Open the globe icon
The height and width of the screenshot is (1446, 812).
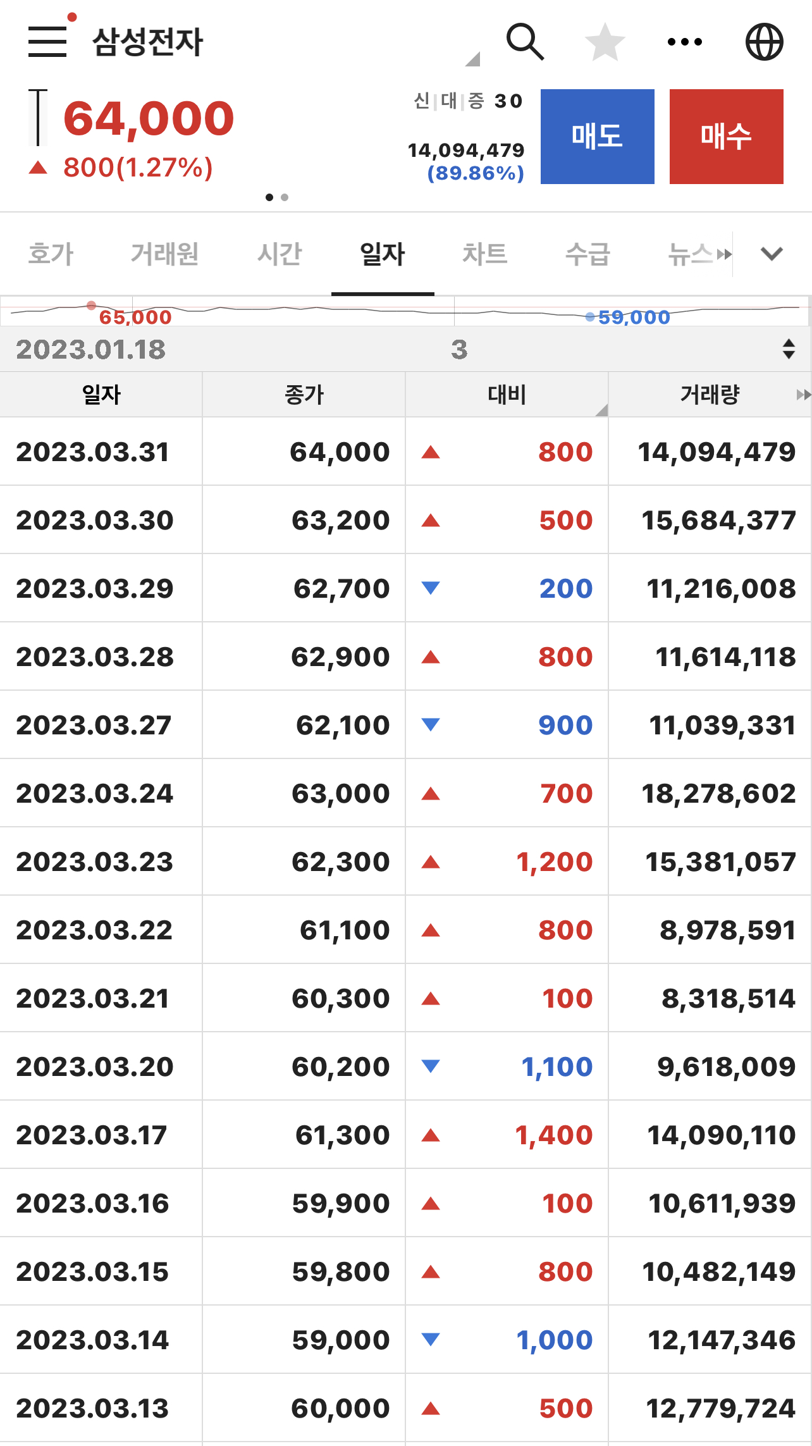[x=764, y=42]
